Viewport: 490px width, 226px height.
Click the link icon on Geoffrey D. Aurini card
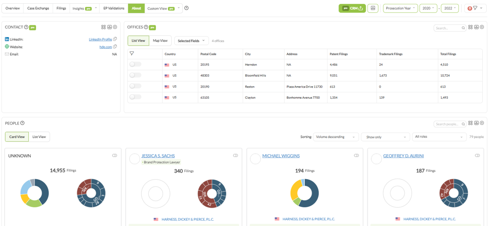[x=477, y=155]
